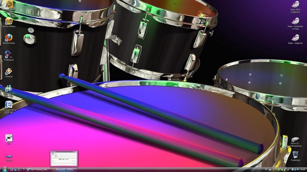This screenshot has height=172, width=307.
Task: Click the network tray icon
Action: click(295, 170)
